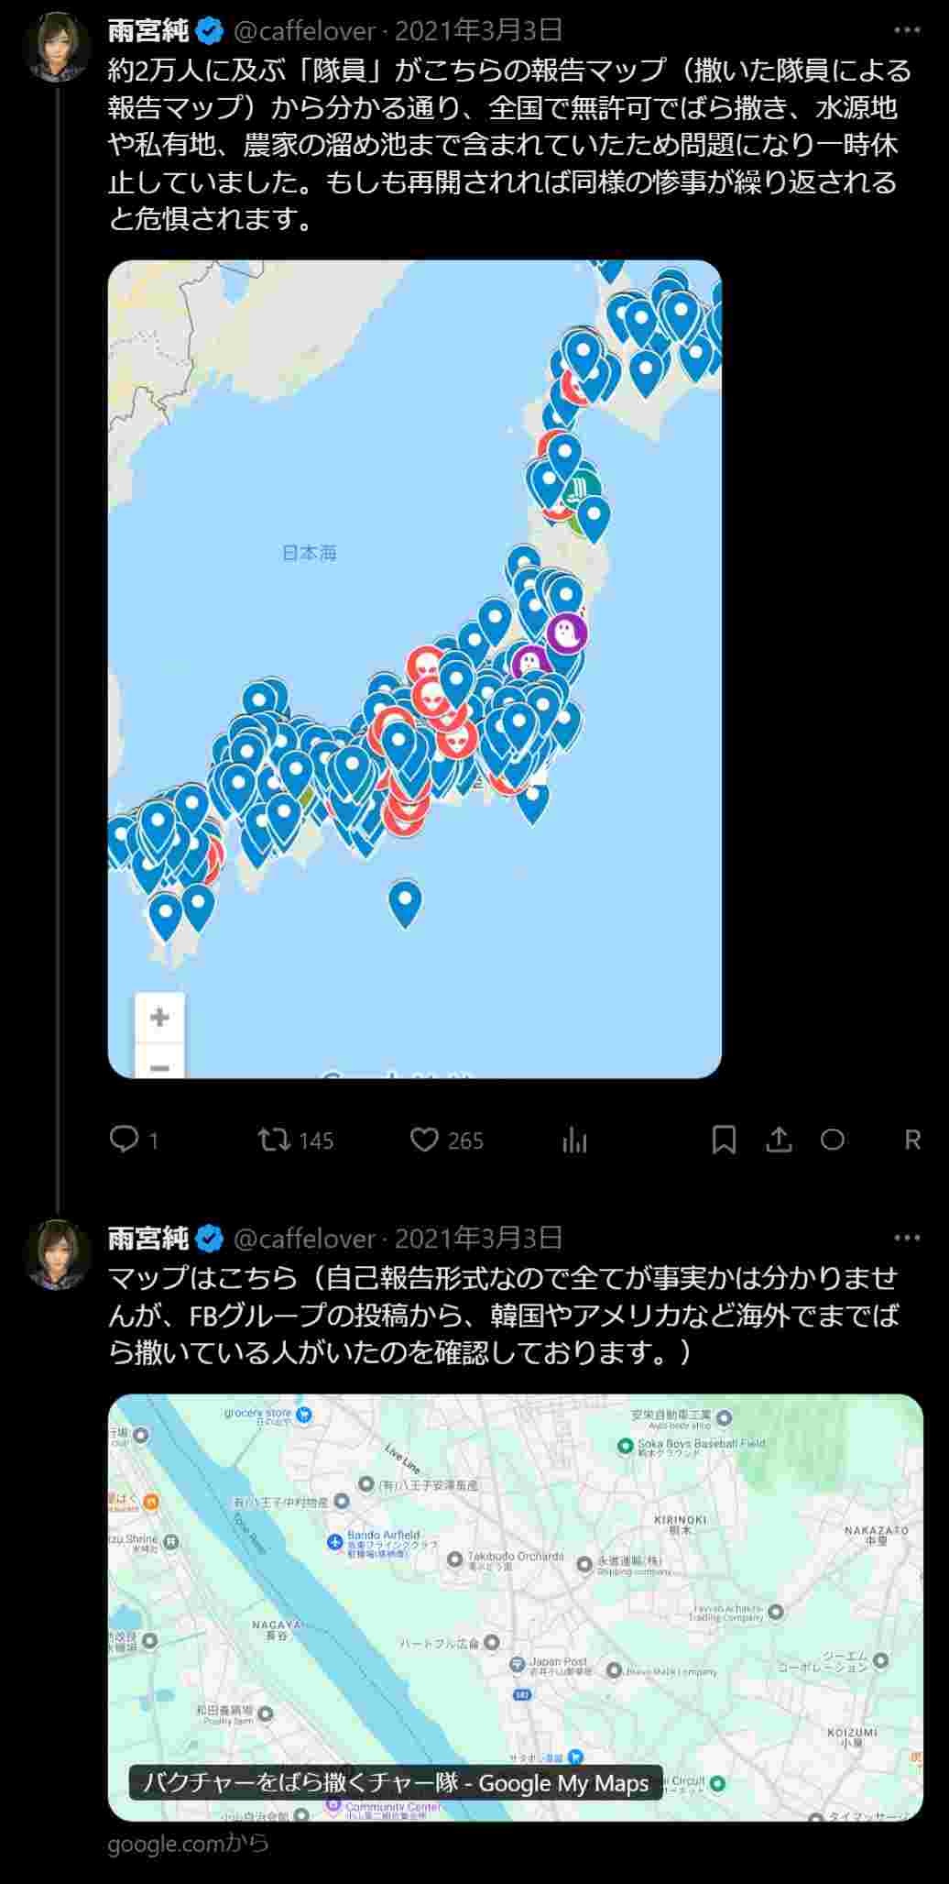Reply to the first tweet
The height and width of the screenshot is (1884, 949).
124,1140
